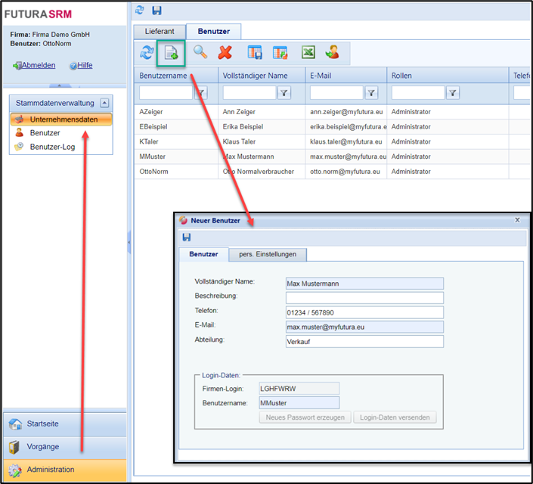This screenshot has height=484, width=533.
Task: Click the new user icon in toolbar
Action: pyautogui.click(x=172, y=52)
